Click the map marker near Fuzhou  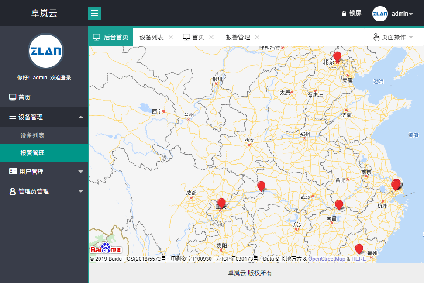coord(359,248)
